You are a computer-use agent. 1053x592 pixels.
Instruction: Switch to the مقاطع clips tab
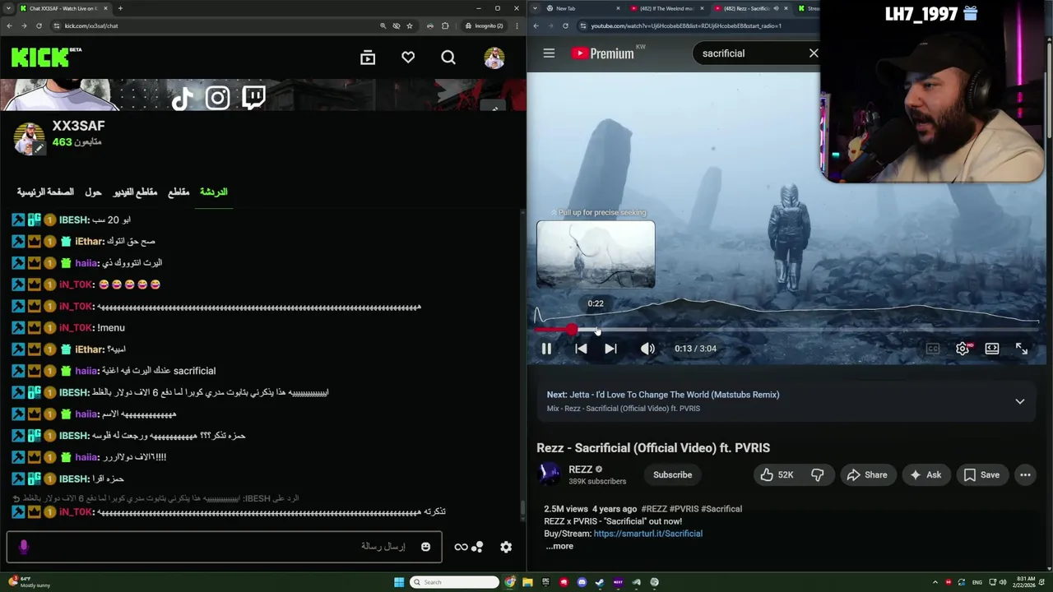[179, 192]
